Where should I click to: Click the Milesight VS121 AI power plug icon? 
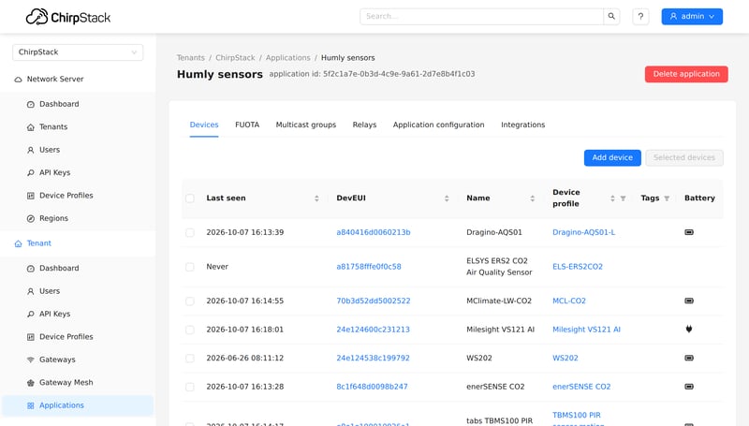[689, 329]
